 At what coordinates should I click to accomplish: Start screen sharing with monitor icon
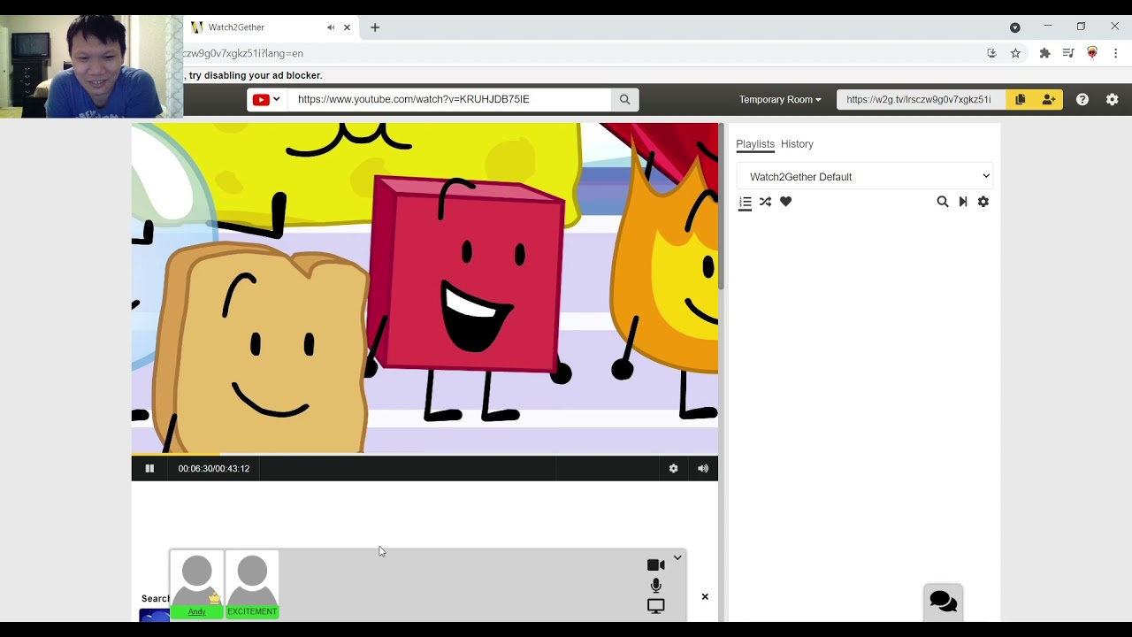[x=656, y=606]
